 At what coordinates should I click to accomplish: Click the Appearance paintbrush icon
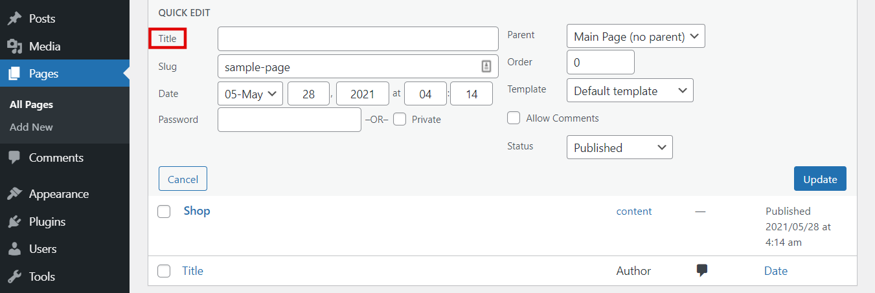pos(14,194)
